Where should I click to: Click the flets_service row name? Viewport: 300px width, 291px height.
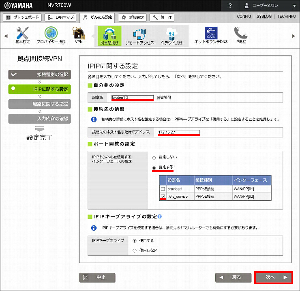(177, 197)
